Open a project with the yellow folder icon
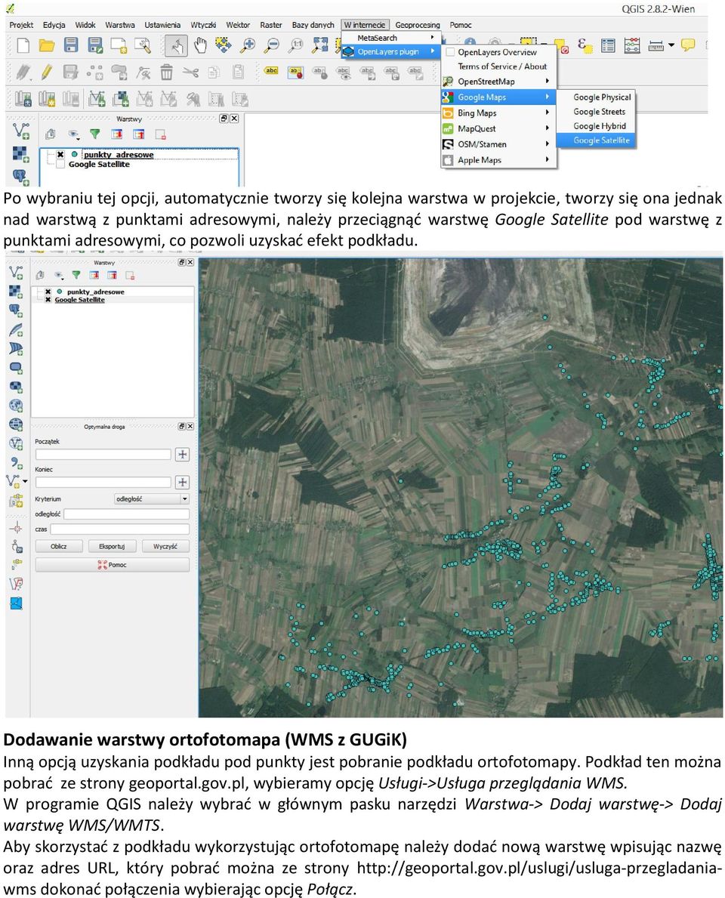The width and height of the screenshot is (725, 898). (46, 45)
